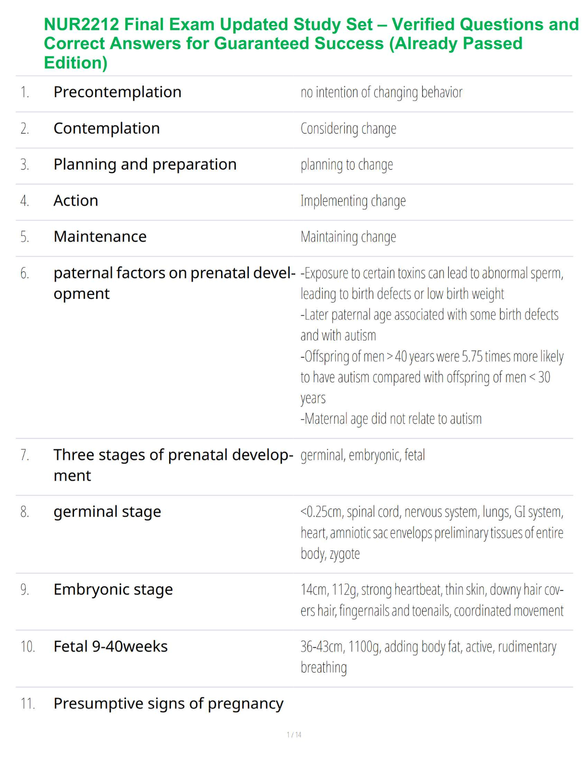Select the 'Embryonic stage' term
This screenshot has height=761, width=588.
click(113, 589)
